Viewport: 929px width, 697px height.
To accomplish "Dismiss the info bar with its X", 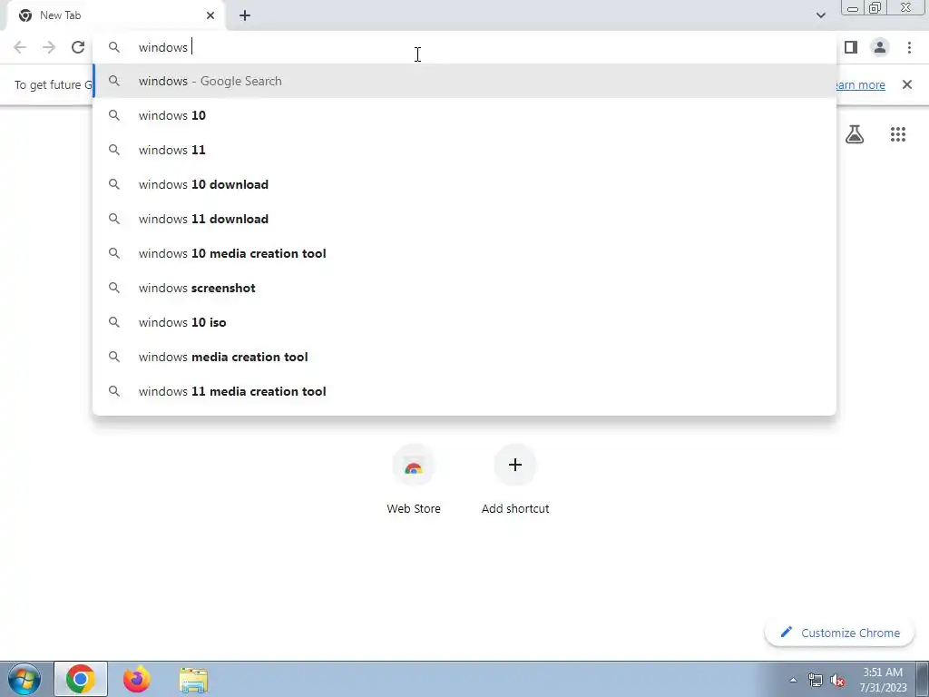I will point(907,84).
